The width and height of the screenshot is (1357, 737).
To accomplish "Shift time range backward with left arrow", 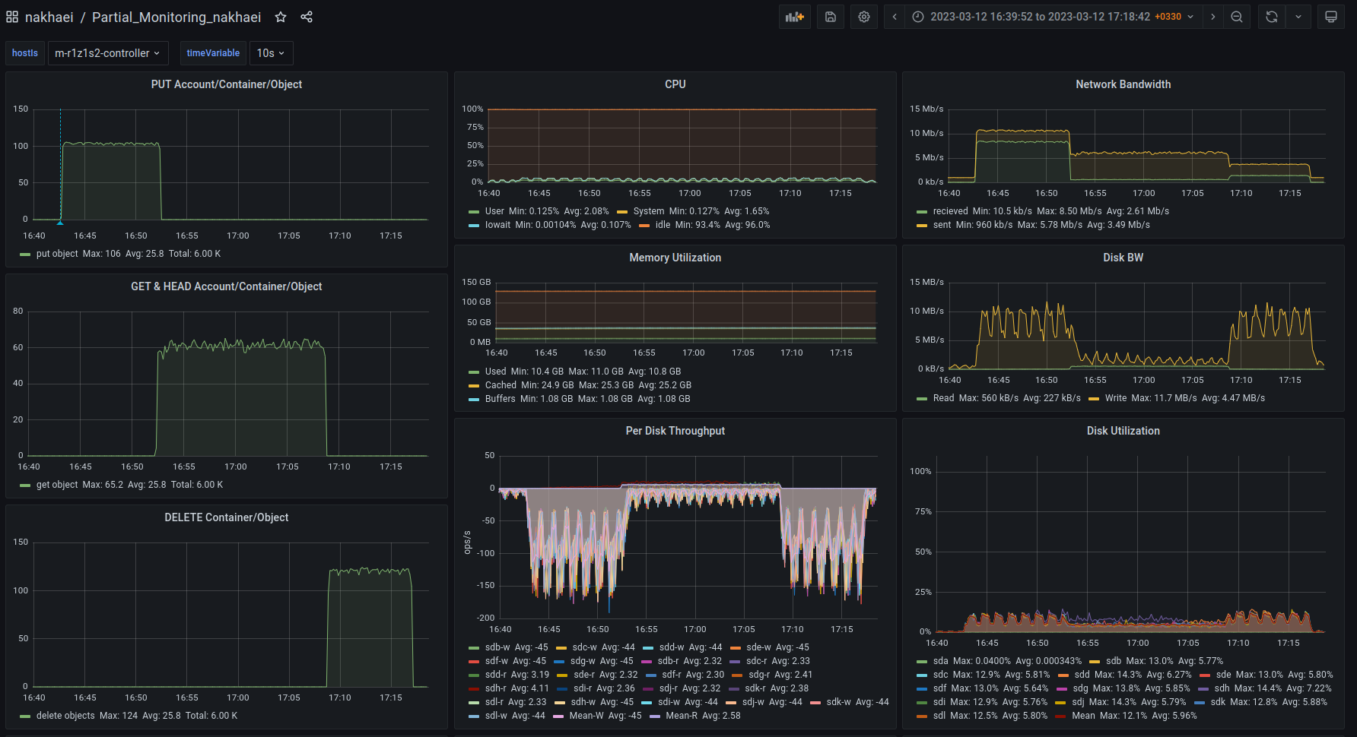I will tap(895, 17).
